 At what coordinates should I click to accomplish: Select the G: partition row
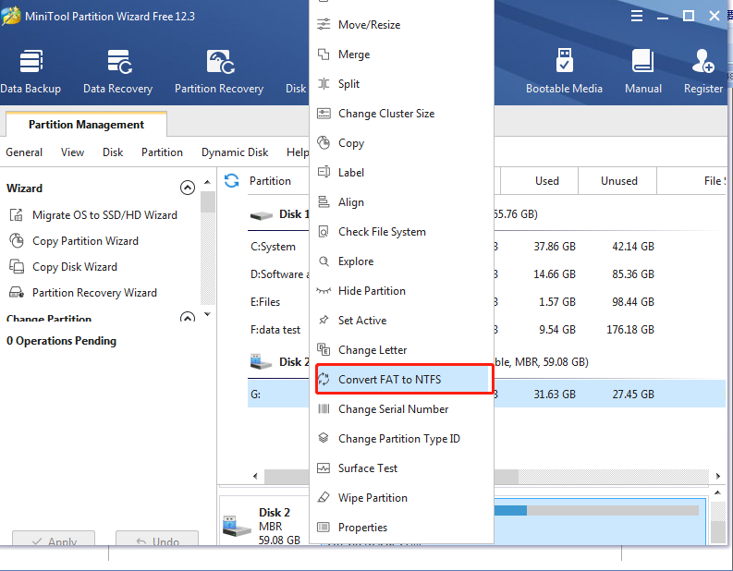[486, 394]
